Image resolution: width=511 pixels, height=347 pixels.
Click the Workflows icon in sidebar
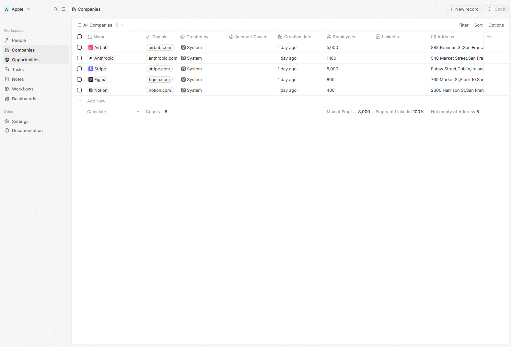(7, 89)
